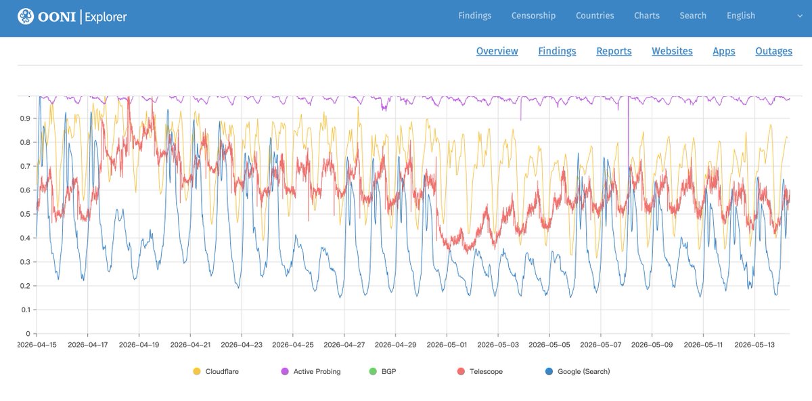Toggle the BGP green legend swatch
This screenshot has width=812, height=401.
point(373,371)
